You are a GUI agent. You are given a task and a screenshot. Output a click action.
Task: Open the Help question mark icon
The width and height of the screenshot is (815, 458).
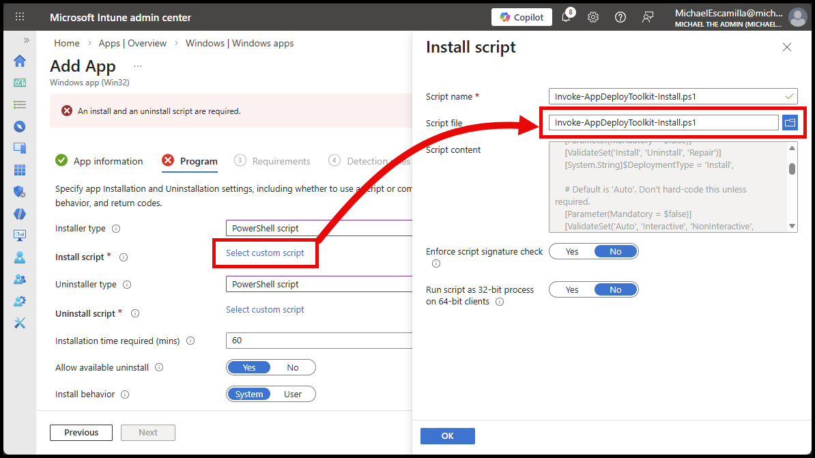(620, 16)
